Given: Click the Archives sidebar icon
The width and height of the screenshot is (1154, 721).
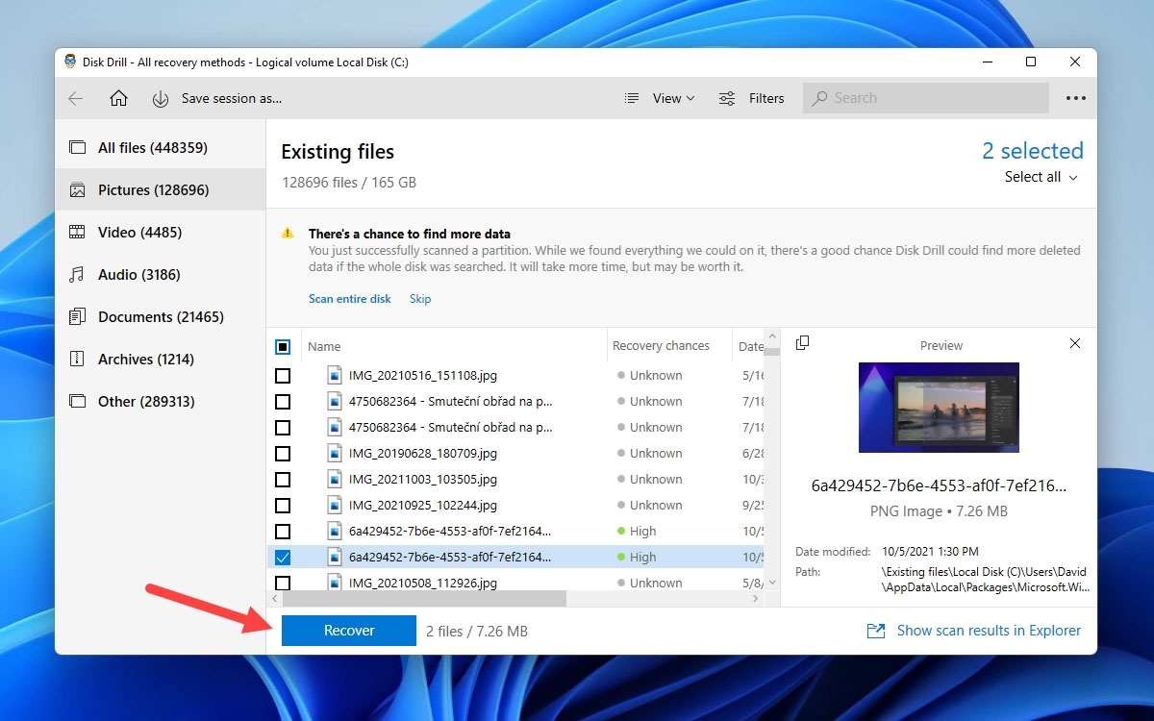Looking at the screenshot, I should point(77,360).
